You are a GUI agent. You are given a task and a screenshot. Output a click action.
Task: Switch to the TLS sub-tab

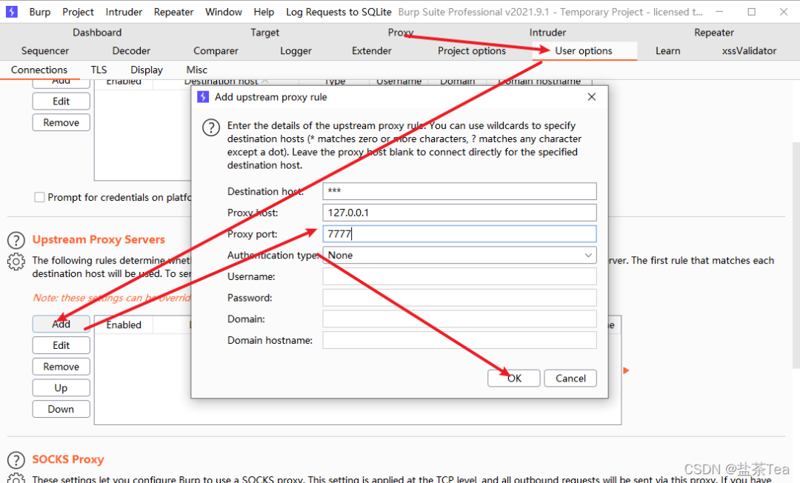point(99,70)
